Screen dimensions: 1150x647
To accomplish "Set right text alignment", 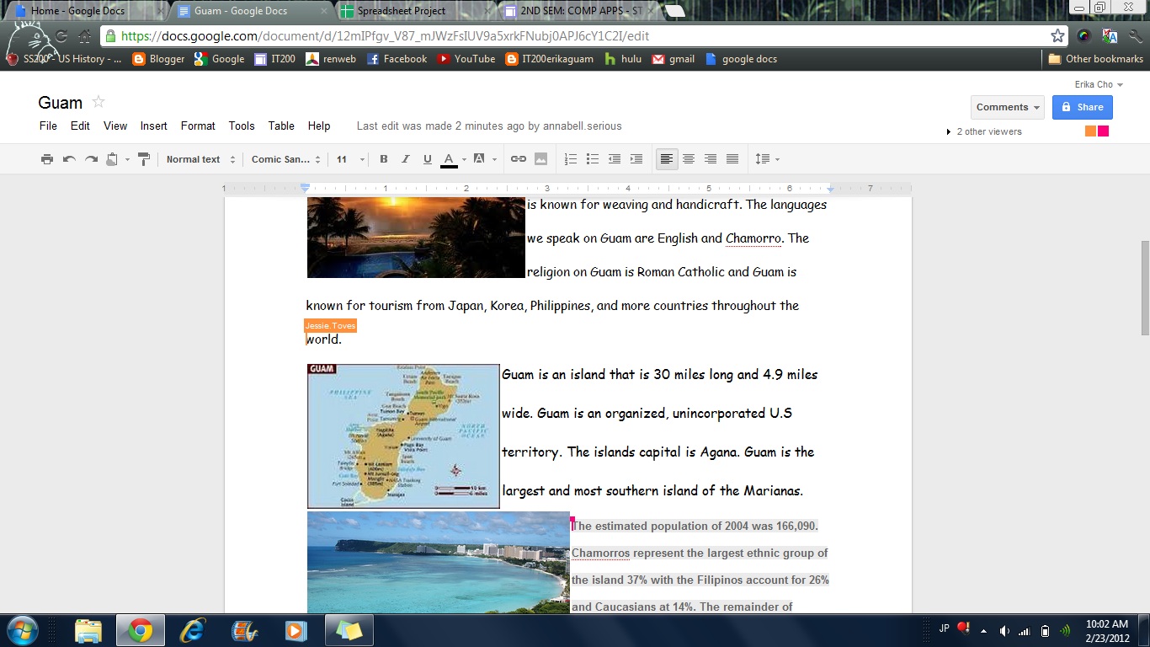I will [711, 159].
